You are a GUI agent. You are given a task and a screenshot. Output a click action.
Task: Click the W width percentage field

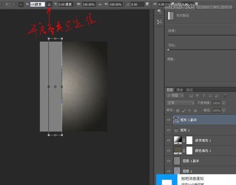click(89, 4)
